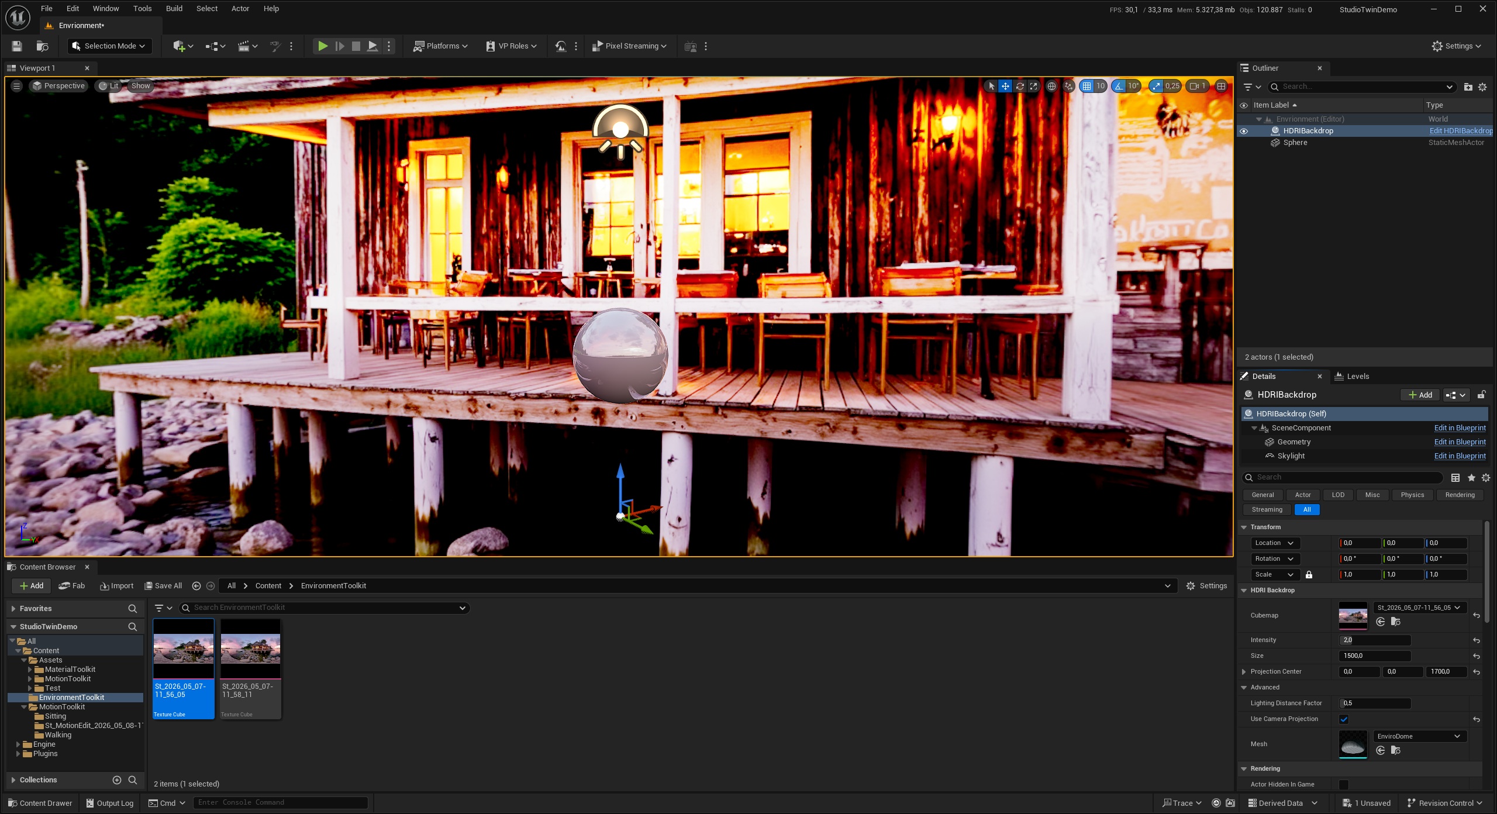Toggle rotation snapping in viewport
1497x814 pixels.
(1119, 86)
